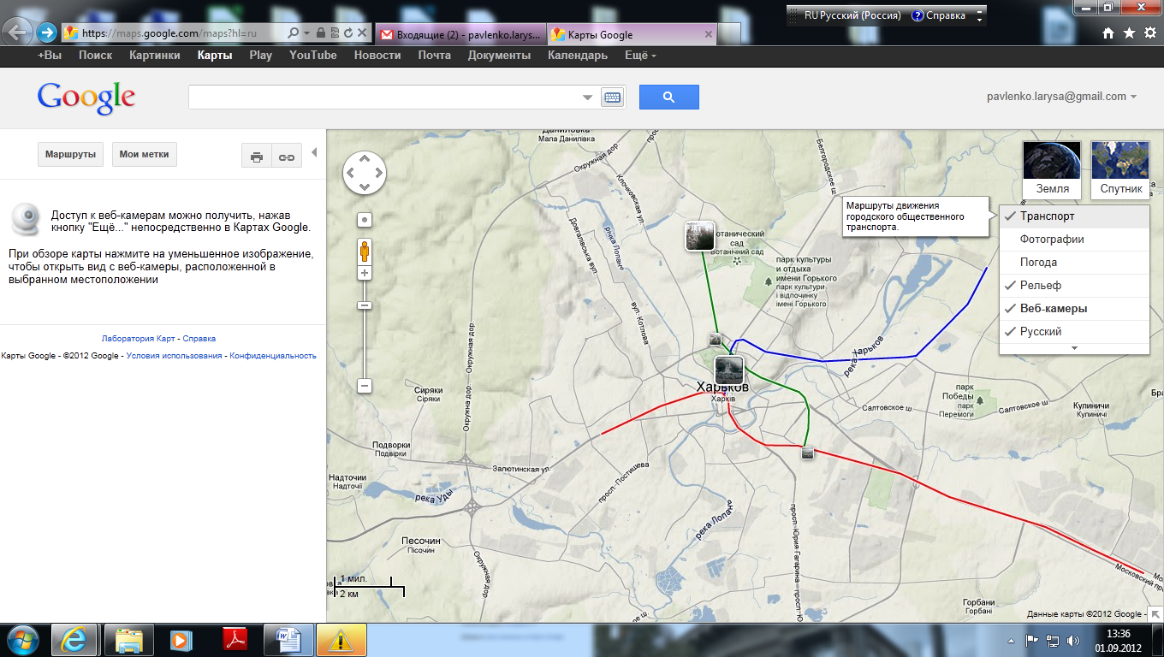
Task: Open Картинки in the Google bar
Action: click(155, 55)
